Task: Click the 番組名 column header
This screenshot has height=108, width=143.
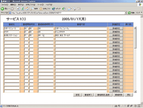Action: click(12, 24)
